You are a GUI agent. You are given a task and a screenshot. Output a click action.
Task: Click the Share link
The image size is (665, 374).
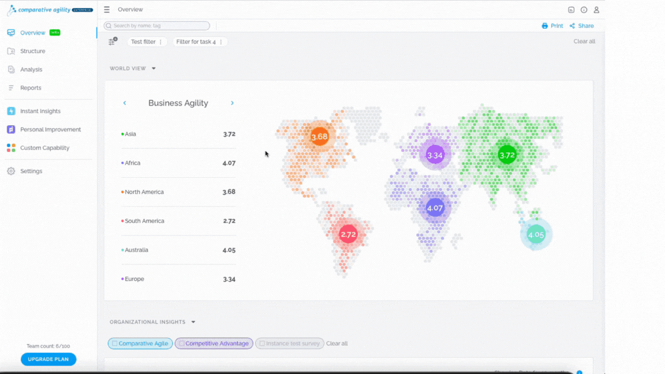581,26
